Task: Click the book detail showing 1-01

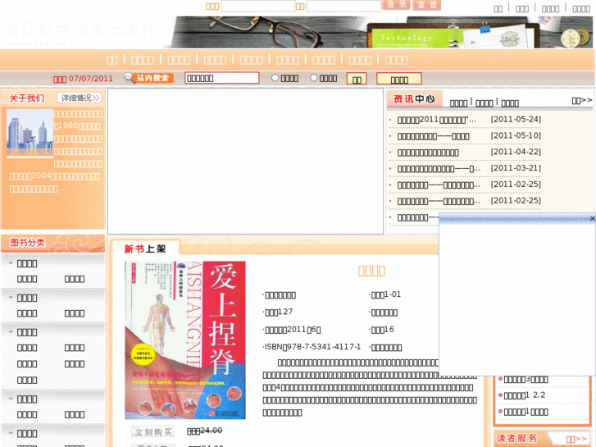Action: [x=384, y=294]
